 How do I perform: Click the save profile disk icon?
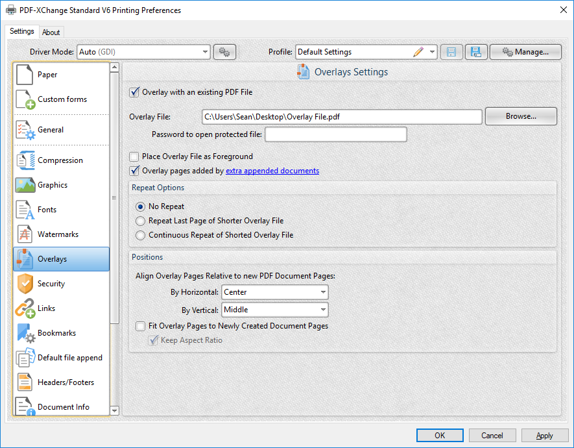coord(451,52)
